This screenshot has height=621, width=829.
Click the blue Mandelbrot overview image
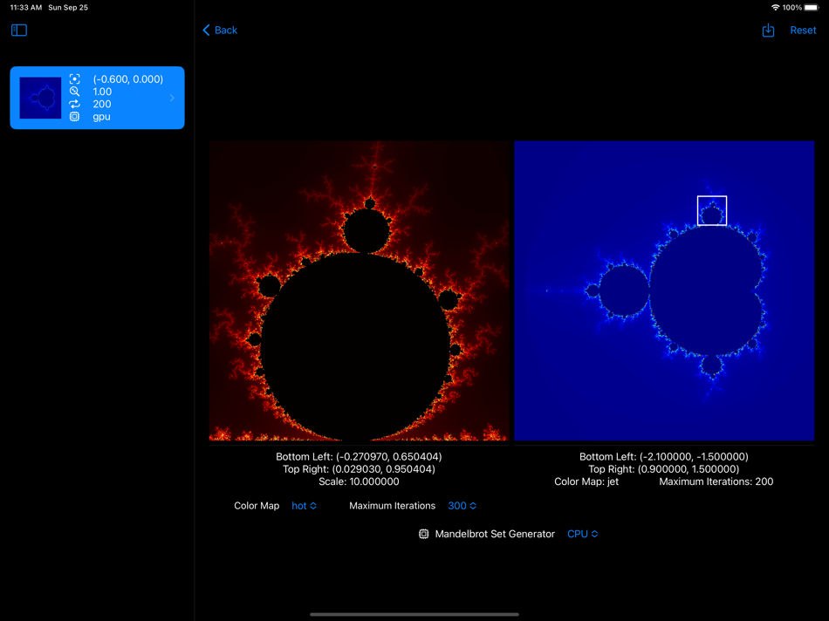664,290
